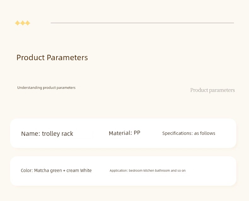Click 'Color: Matcha green + cream White' text
Viewport: 249px width, 201px height.
click(56, 170)
